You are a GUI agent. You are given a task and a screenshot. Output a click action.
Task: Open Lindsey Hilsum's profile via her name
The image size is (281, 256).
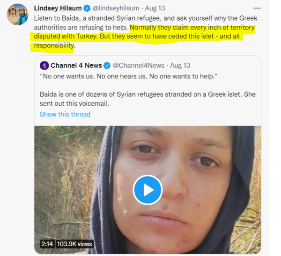tap(58, 8)
